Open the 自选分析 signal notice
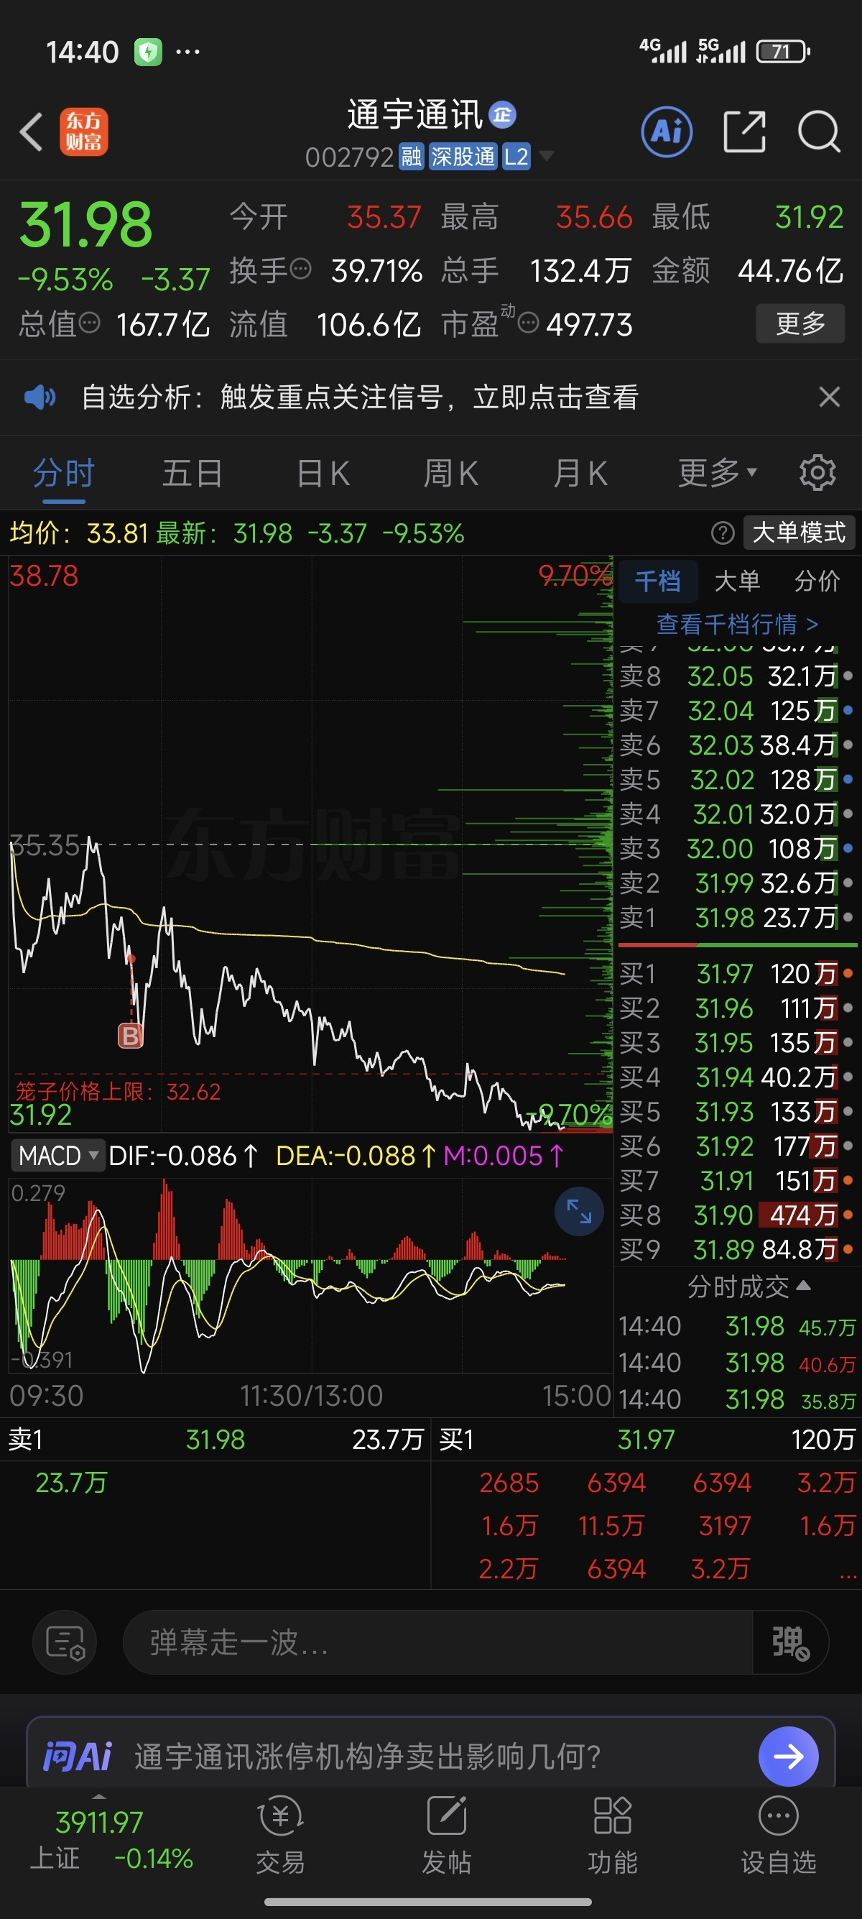862x1919 pixels. [360, 397]
